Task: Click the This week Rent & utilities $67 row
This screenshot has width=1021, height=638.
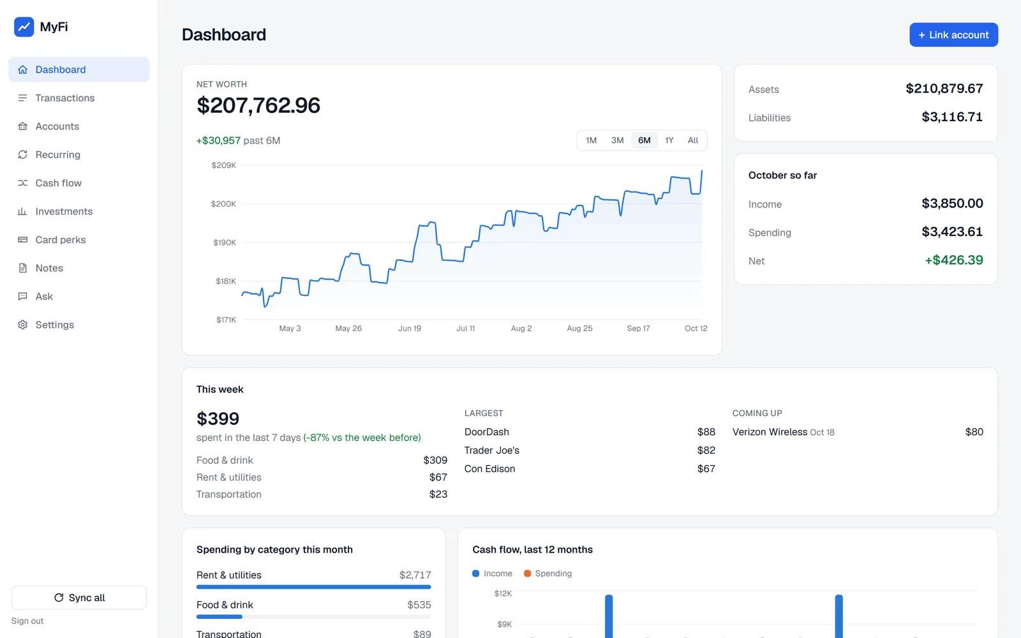Action: pos(322,477)
